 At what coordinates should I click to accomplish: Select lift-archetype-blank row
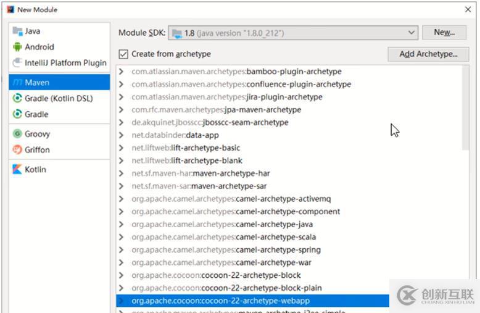[289, 161]
